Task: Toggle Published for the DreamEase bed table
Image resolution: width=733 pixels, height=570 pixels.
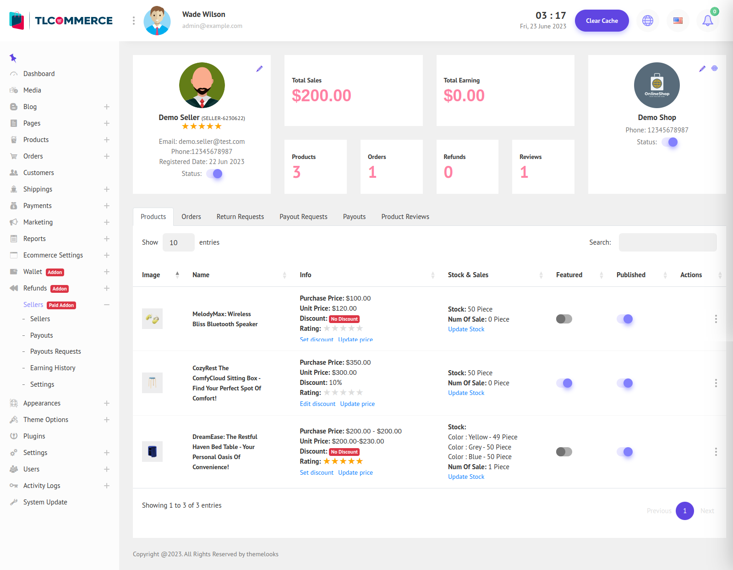Action: pyautogui.click(x=624, y=452)
